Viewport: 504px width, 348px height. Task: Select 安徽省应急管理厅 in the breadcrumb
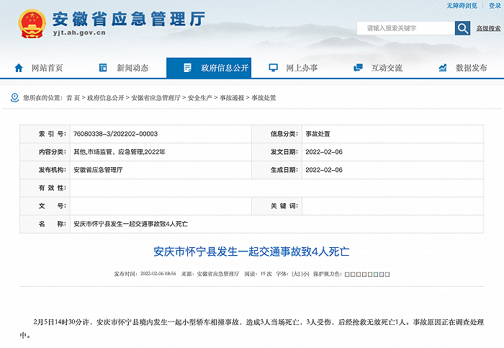[x=156, y=97]
